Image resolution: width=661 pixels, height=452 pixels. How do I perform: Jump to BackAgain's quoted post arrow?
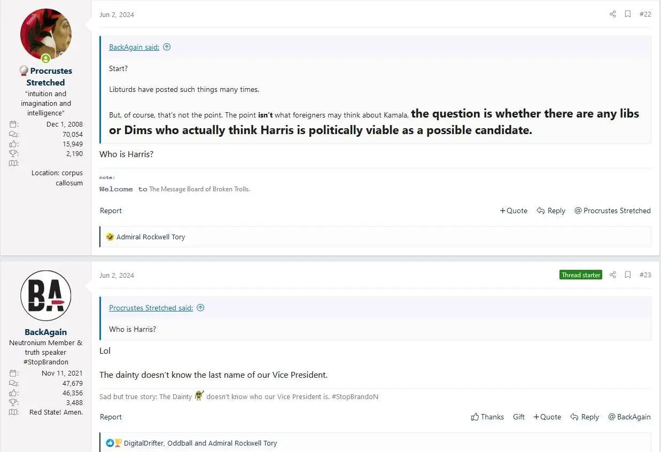coord(167,47)
